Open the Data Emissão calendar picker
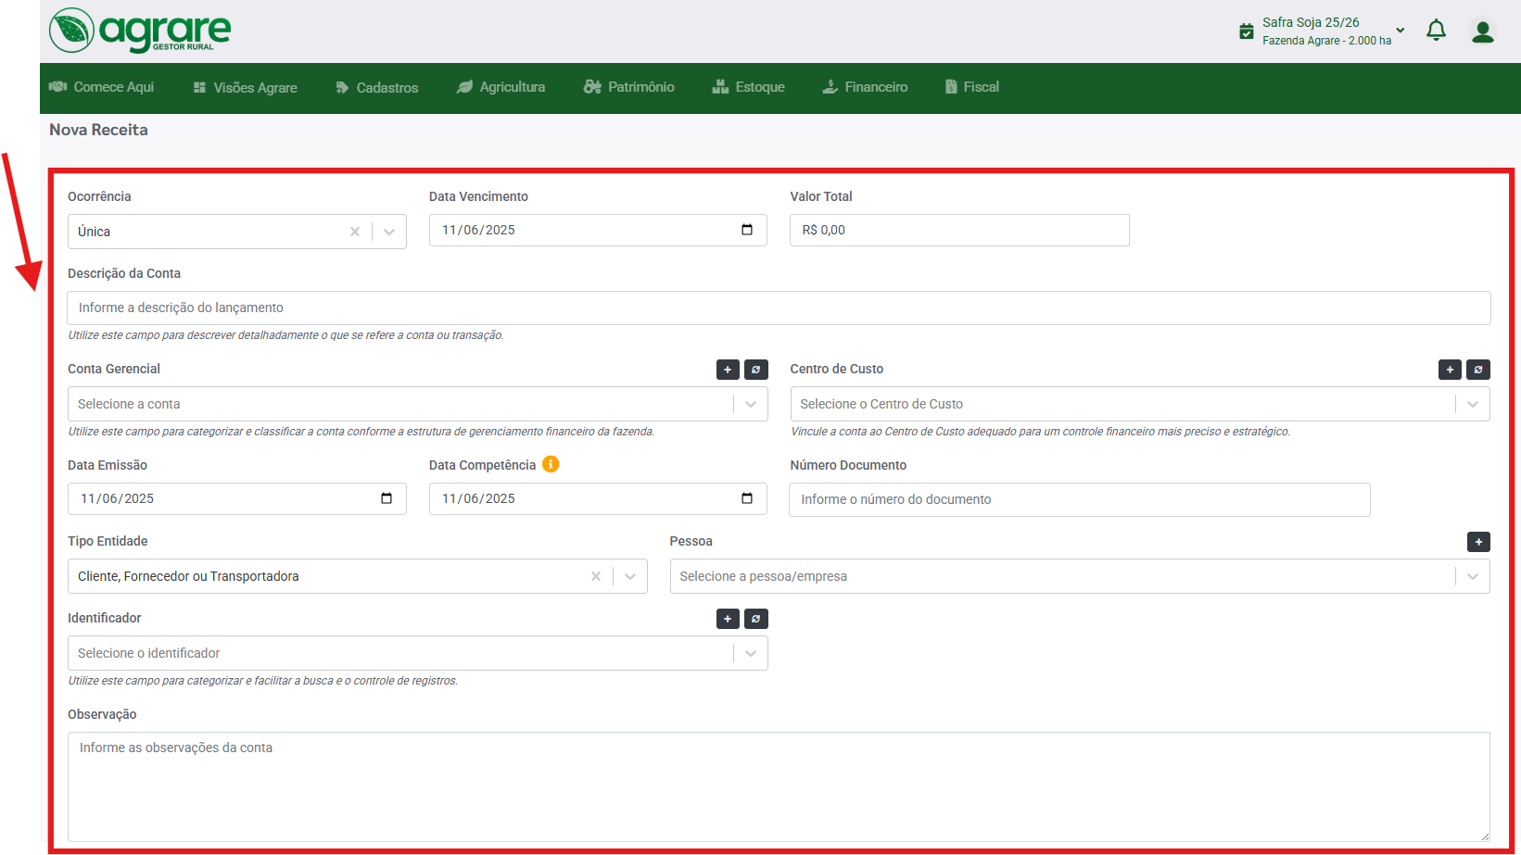Image resolution: width=1521 pixels, height=855 pixels. (387, 498)
